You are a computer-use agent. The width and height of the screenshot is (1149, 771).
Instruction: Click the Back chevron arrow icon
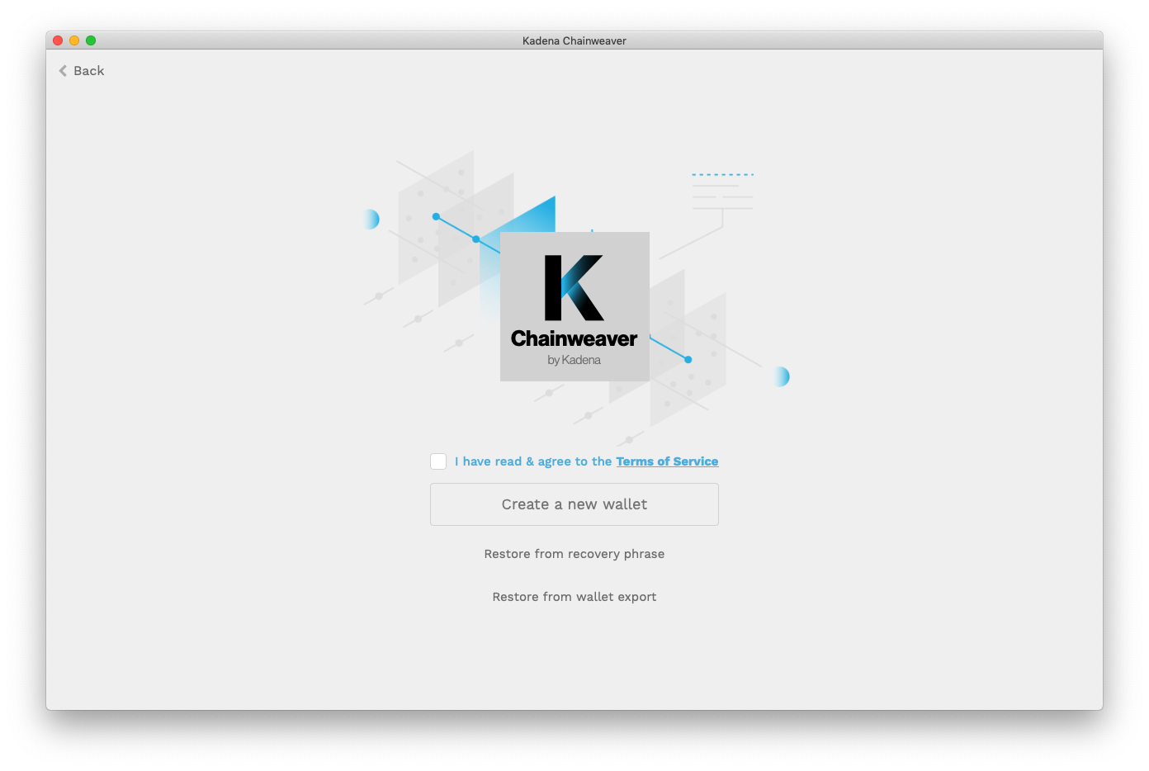click(63, 71)
